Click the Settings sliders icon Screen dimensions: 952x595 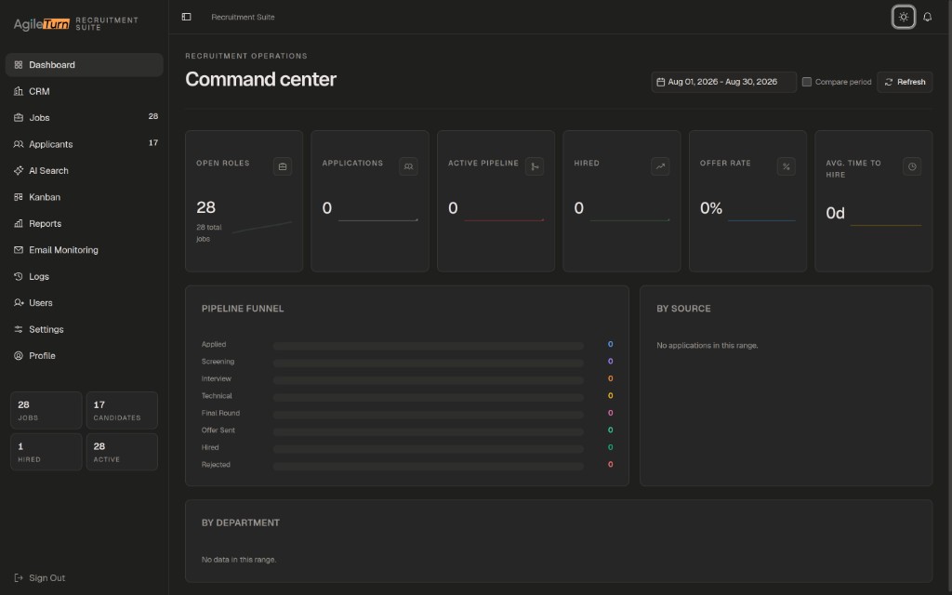(x=19, y=329)
